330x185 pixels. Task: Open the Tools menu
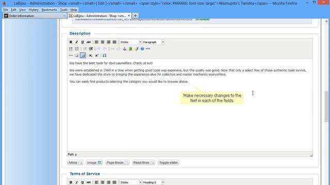(64, 10)
